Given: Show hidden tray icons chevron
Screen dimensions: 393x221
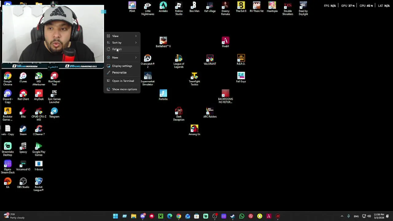Looking at the screenshot, I should pos(342,216).
